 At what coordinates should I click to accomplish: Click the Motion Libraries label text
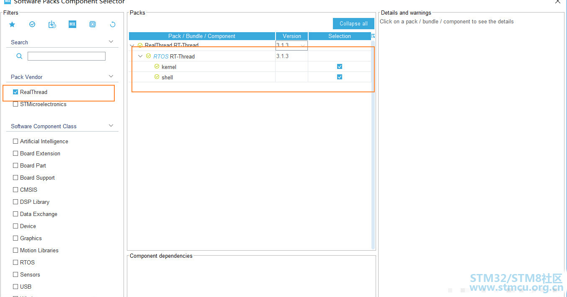[x=39, y=250]
